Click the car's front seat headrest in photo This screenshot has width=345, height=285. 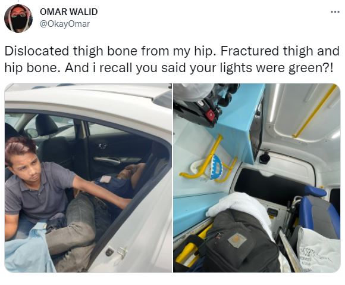(x=46, y=125)
